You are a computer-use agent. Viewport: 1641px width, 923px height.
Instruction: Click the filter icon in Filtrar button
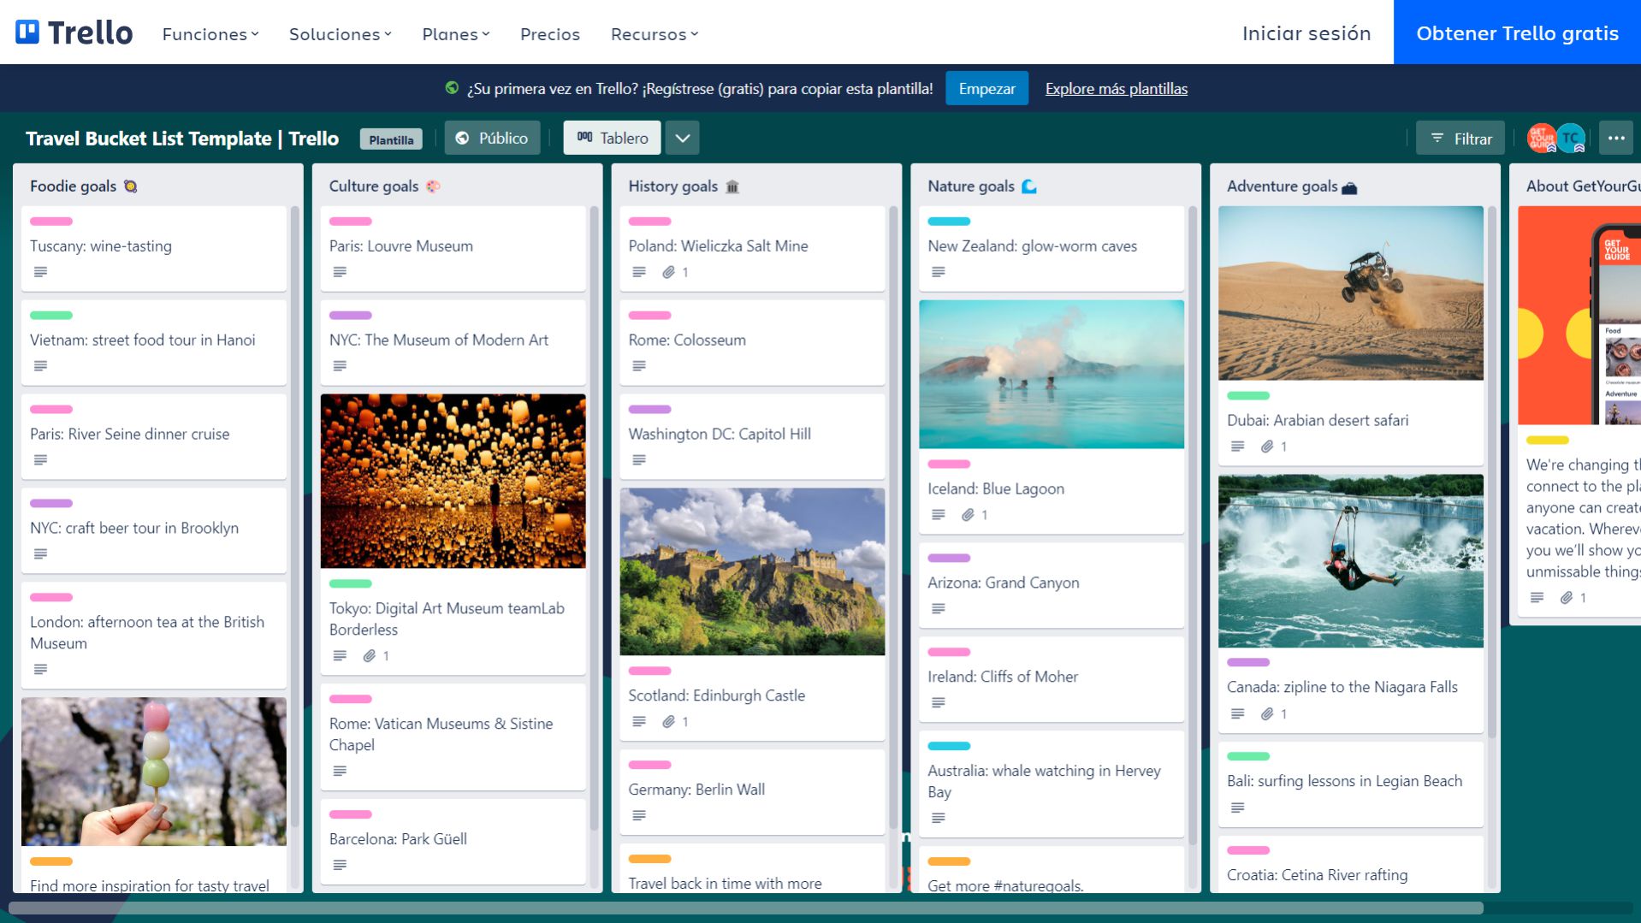1437,138
